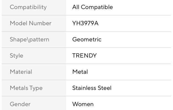Select the Women gender value
173x110 pixels.
click(x=83, y=104)
